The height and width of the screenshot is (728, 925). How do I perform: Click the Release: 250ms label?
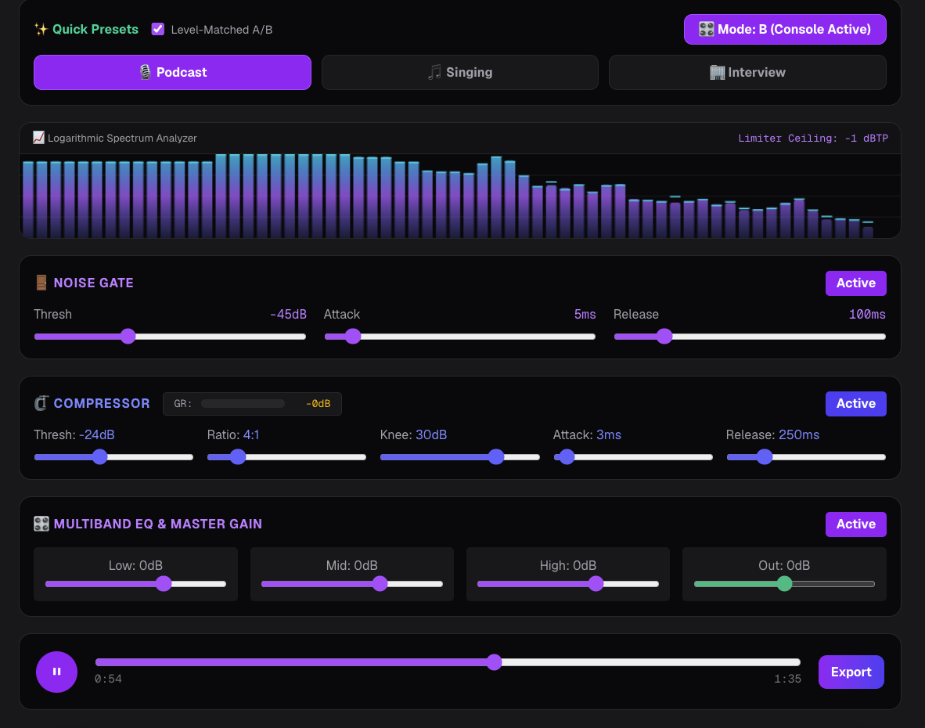pos(772,434)
